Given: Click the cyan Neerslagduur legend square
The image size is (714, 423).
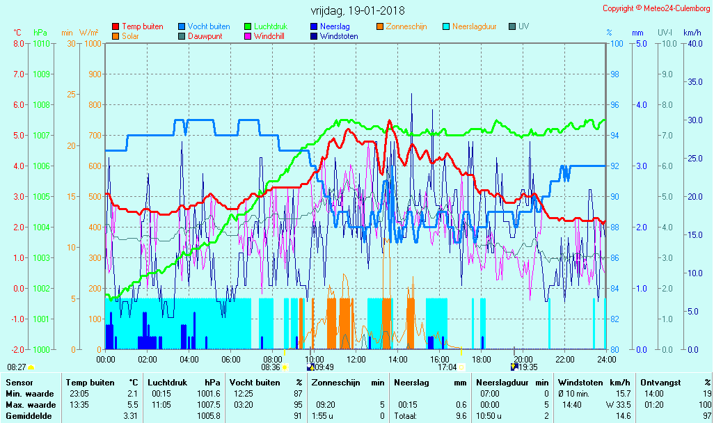Looking at the screenshot, I should (x=446, y=27).
